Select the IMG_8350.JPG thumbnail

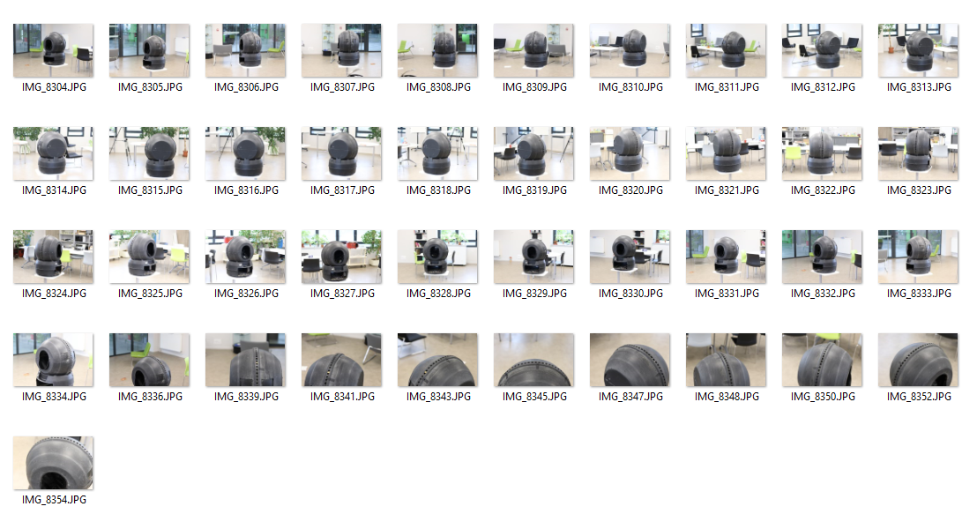point(822,360)
